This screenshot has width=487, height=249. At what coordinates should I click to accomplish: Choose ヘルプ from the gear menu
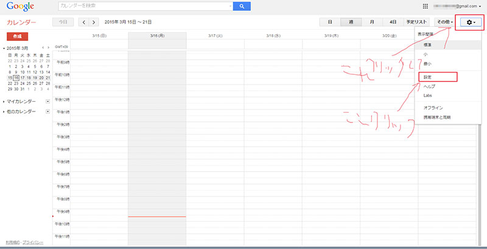tap(448, 86)
